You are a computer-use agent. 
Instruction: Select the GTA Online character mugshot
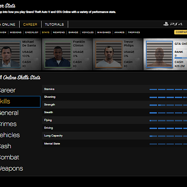point(159,54)
